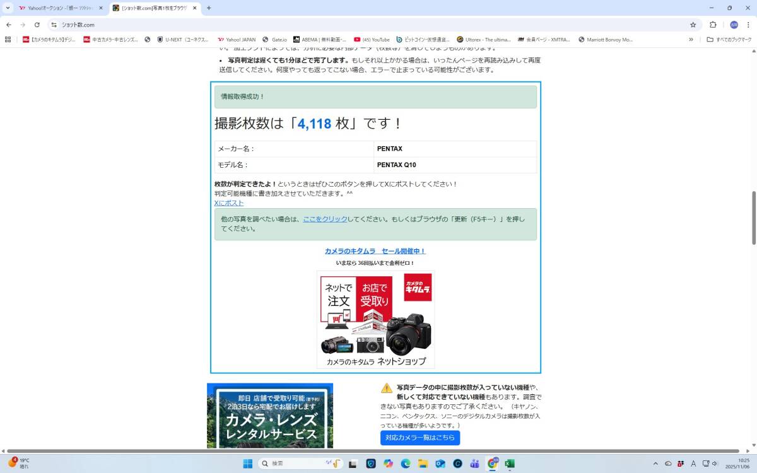Bookmark this page with the star icon
Viewport: 757px width, 473px height.
693,25
